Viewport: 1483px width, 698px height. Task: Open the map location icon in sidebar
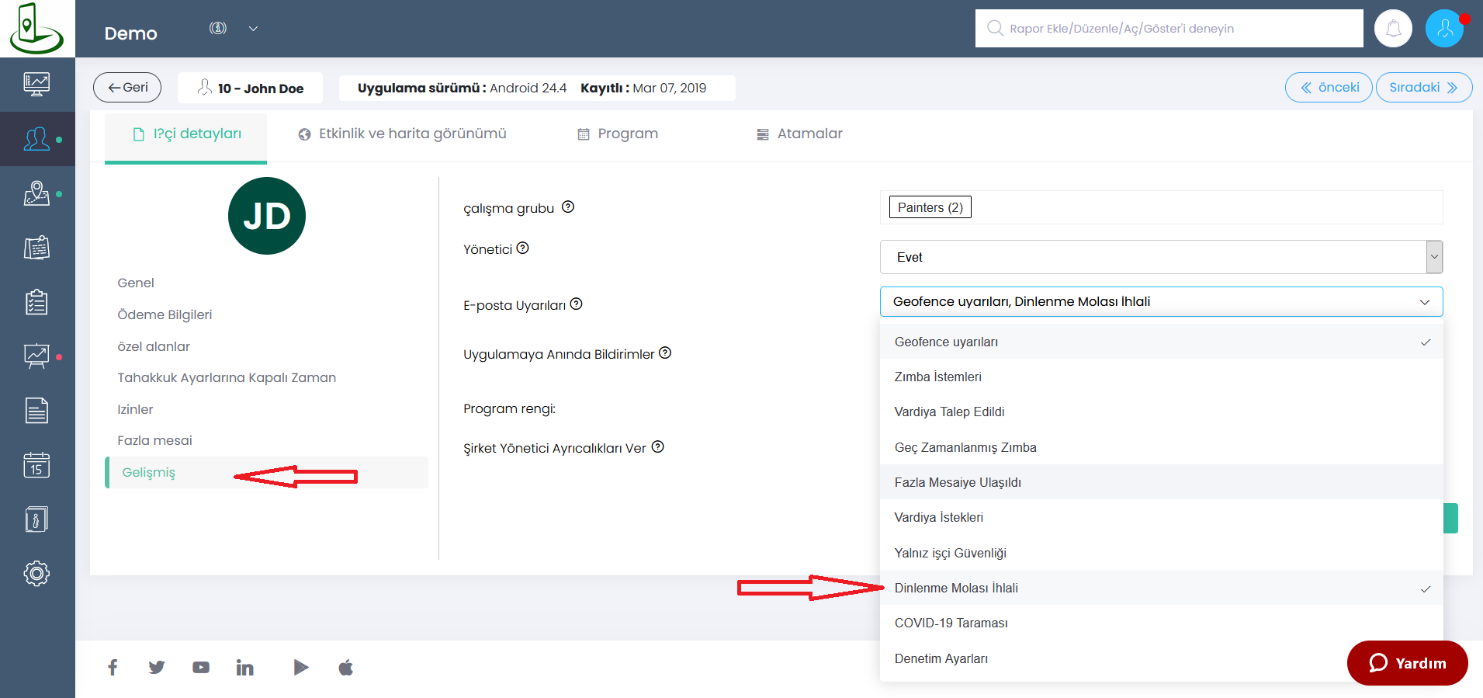pyautogui.click(x=36, y=193)
